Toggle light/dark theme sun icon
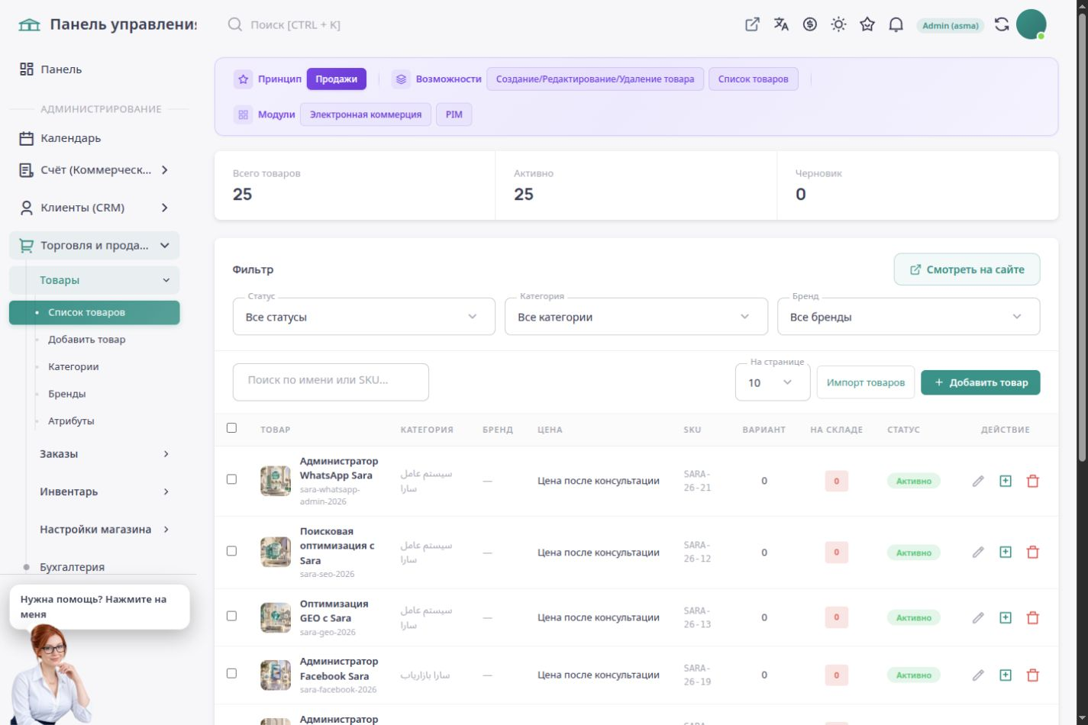 (x=838, y=24)
